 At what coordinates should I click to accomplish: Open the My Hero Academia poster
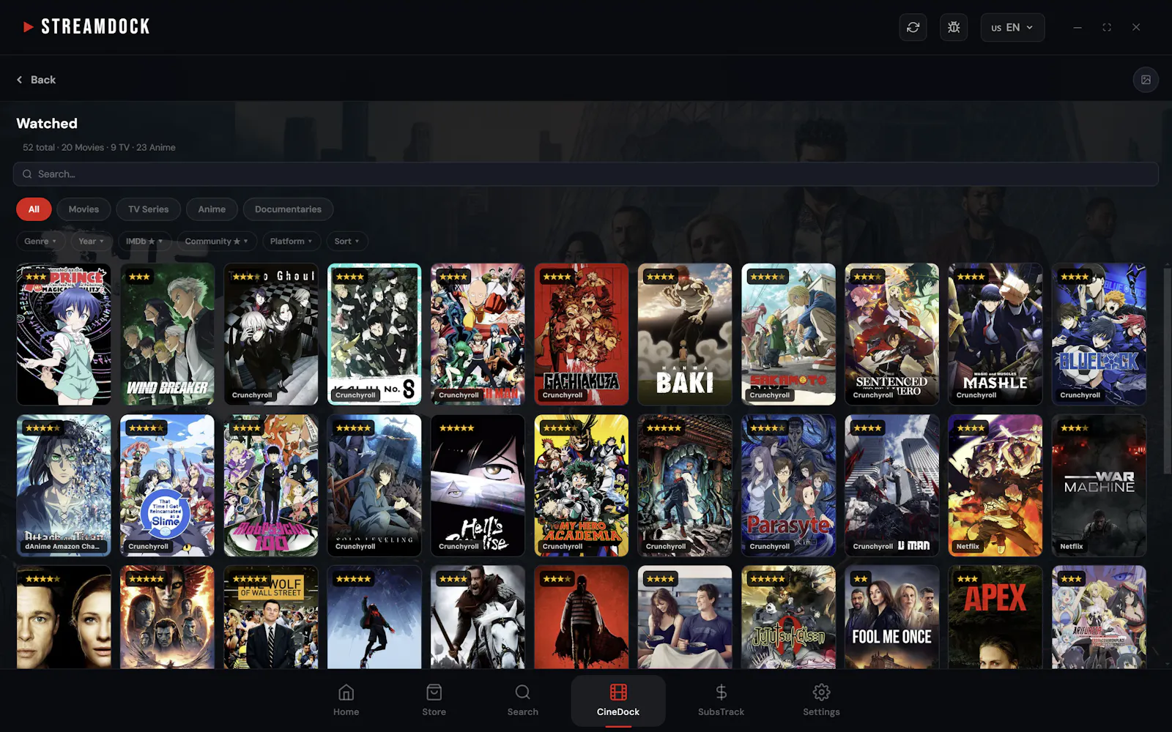[582, 485]
